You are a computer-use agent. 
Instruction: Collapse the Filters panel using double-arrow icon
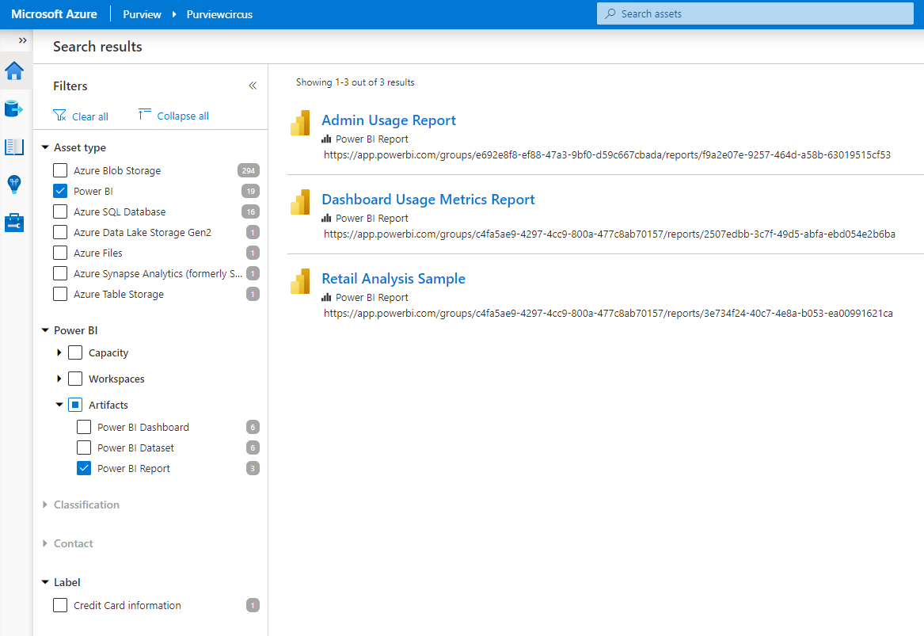(253, 86)
